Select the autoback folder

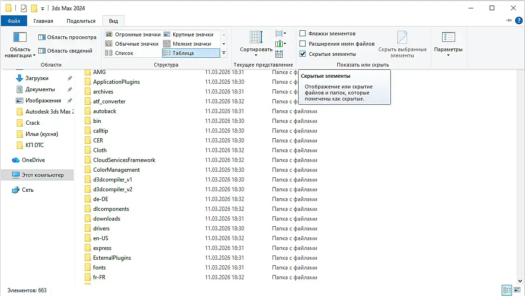(100, 111)
